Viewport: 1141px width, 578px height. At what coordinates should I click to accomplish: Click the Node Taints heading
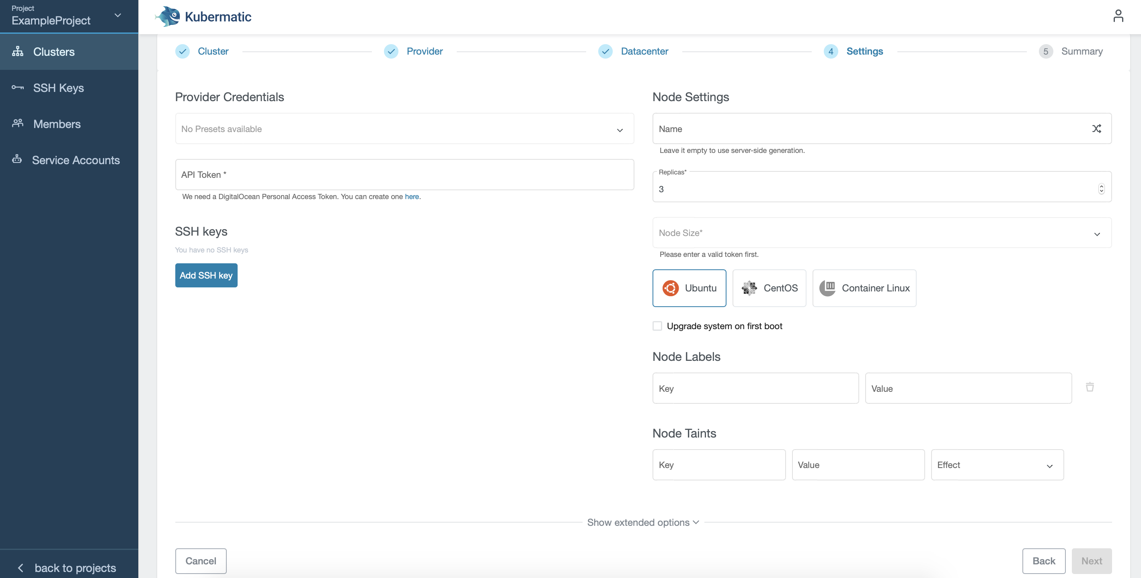click(x=684, y=433)
